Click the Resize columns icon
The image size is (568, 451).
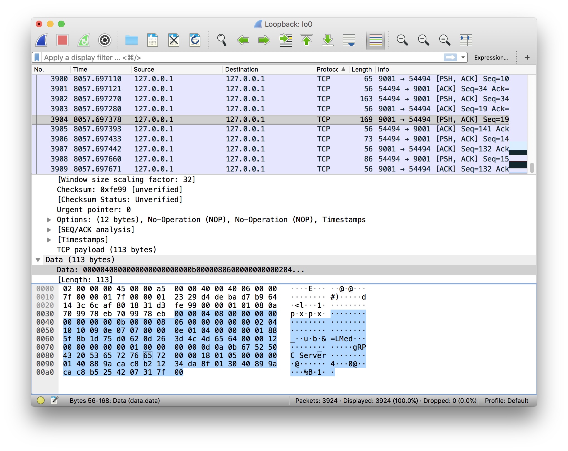click(466, 40)
